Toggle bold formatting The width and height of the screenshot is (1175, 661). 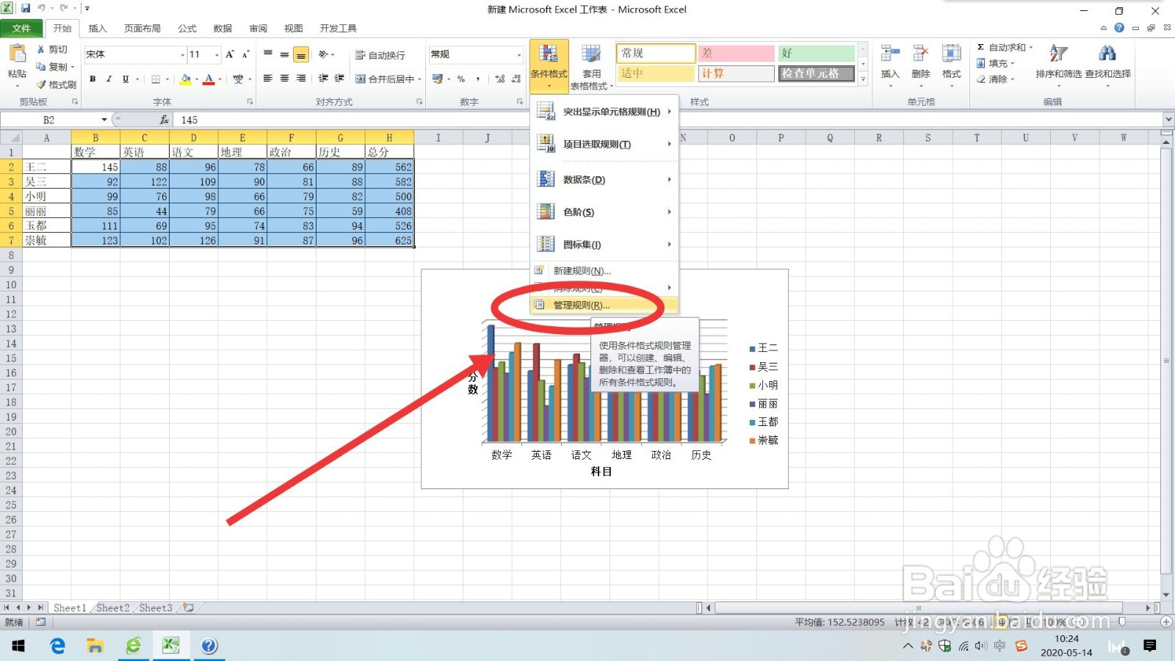coord(93,79)
